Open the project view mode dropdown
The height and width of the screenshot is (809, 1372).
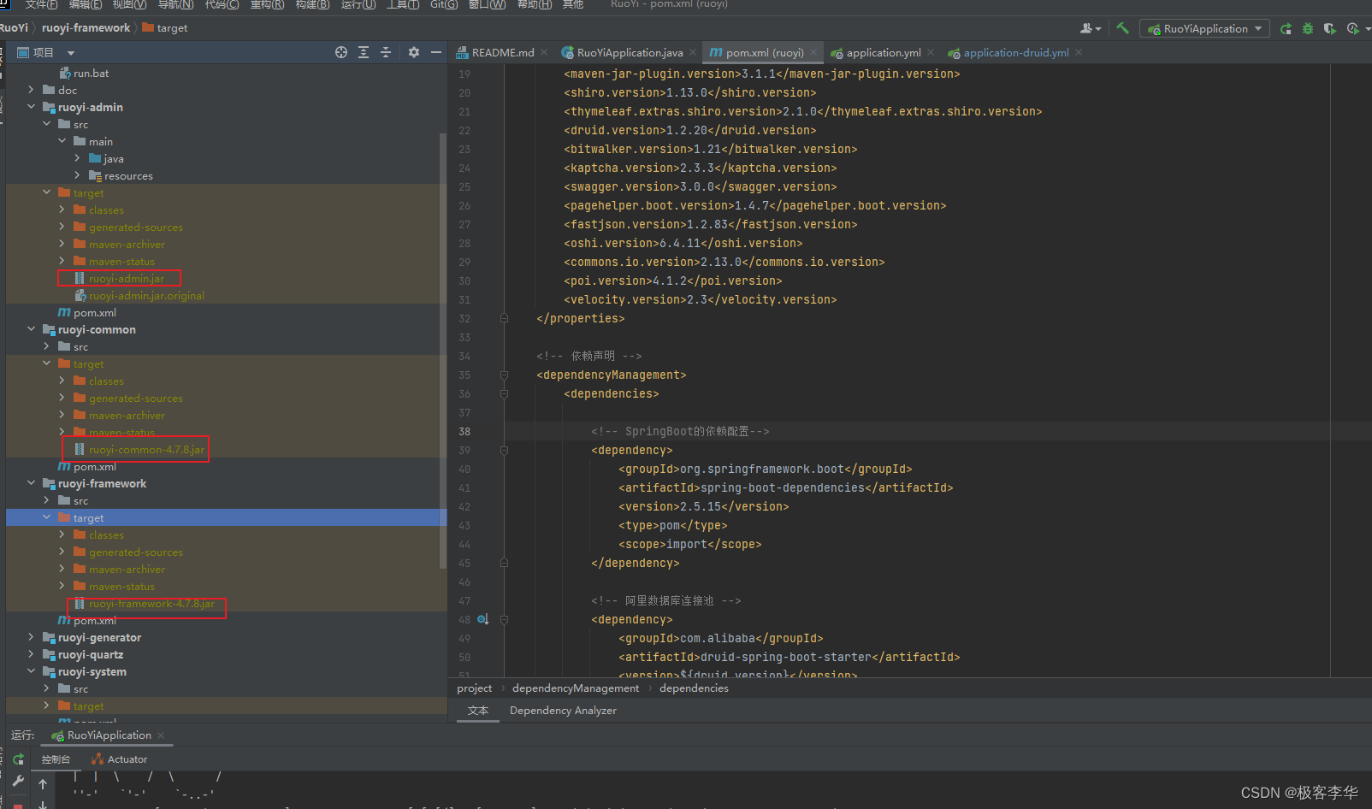(71, 53)
